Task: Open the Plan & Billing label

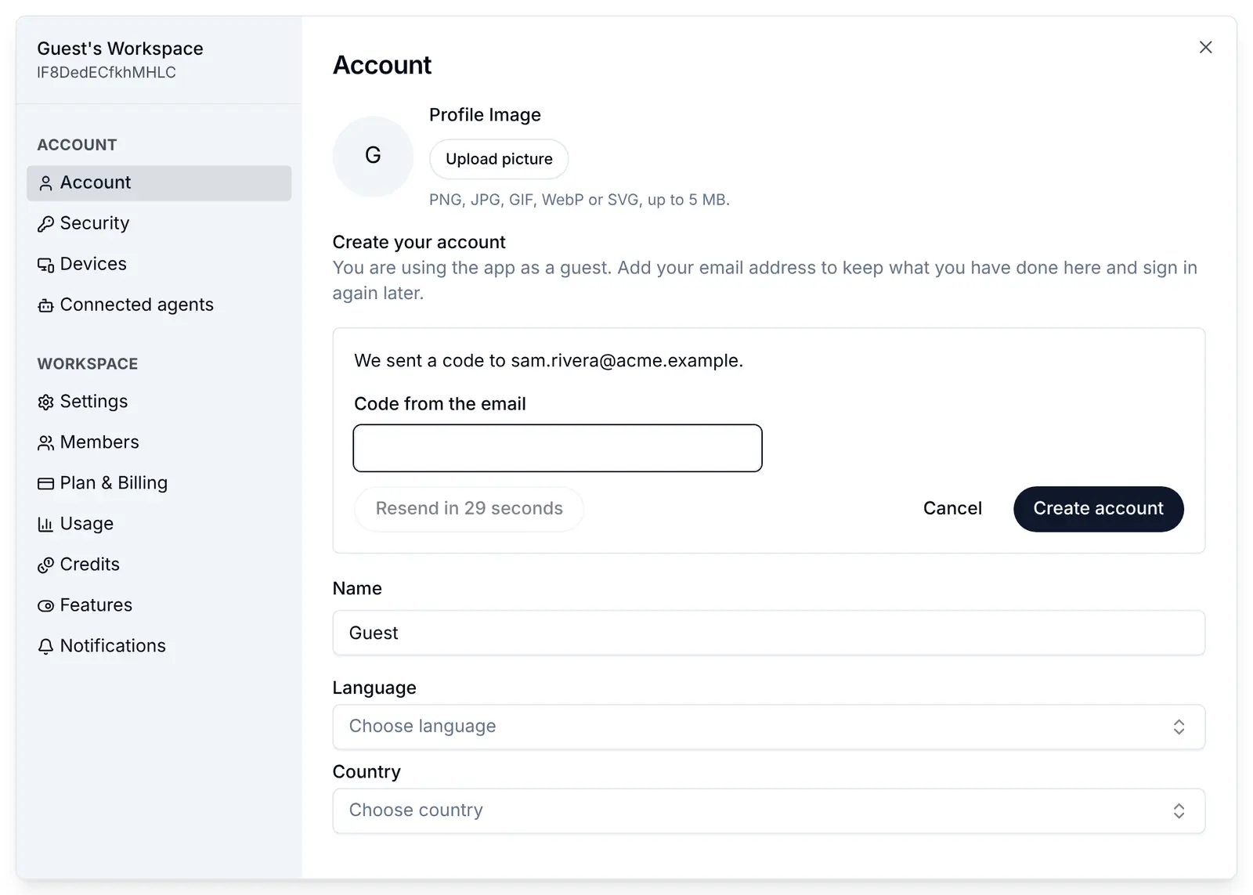Action: 114,483
